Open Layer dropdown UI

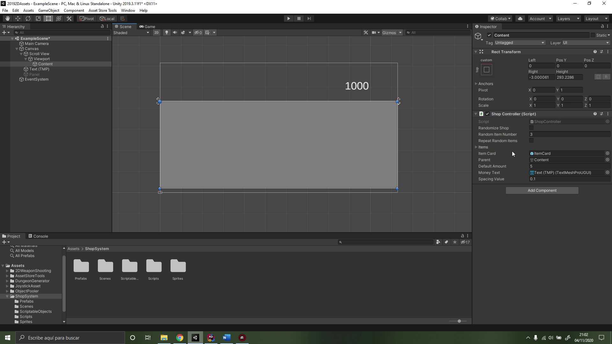click(x=586, y=43)
